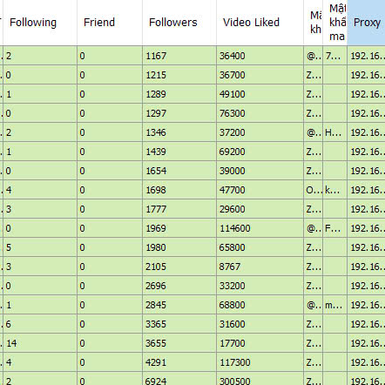Select the Followers cell with 2845

point(179,305)
